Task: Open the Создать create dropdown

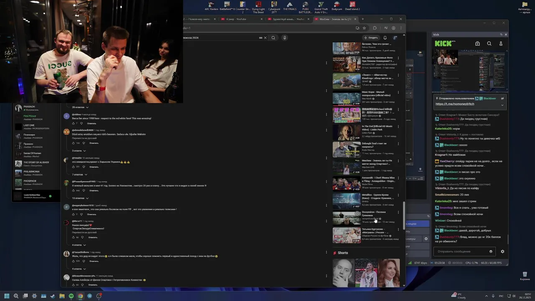Action: coord(371,38)
